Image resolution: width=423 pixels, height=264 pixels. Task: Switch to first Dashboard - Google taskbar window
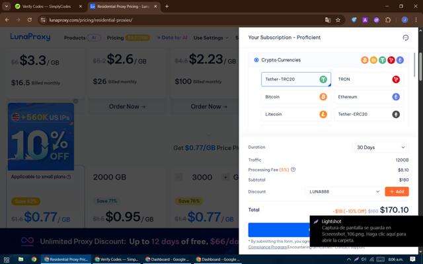pyautogui.click(x=167, y=259)
